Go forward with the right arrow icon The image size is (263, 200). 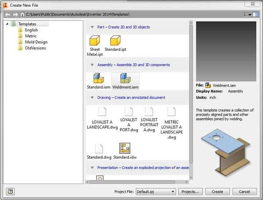15,14
